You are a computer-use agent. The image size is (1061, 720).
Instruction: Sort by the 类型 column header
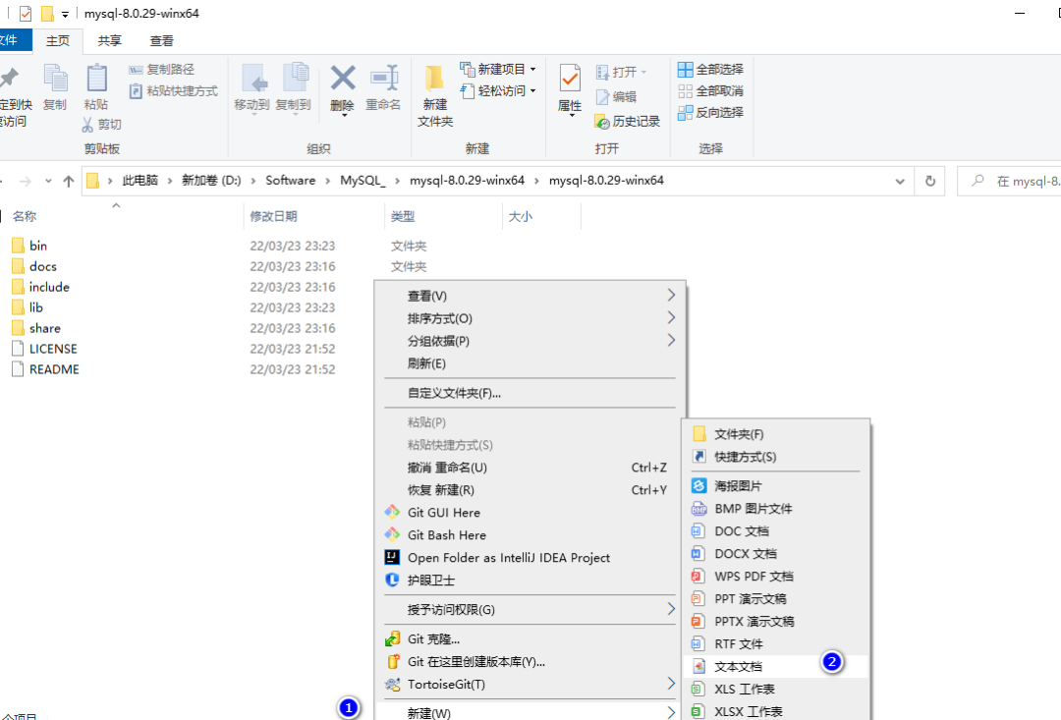point(403,216)
